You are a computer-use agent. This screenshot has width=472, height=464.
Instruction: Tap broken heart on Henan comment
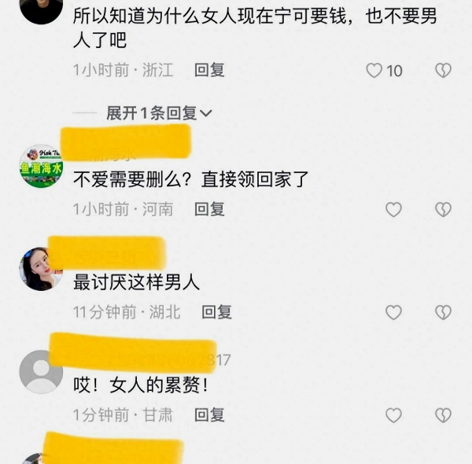tap(443, 209)
